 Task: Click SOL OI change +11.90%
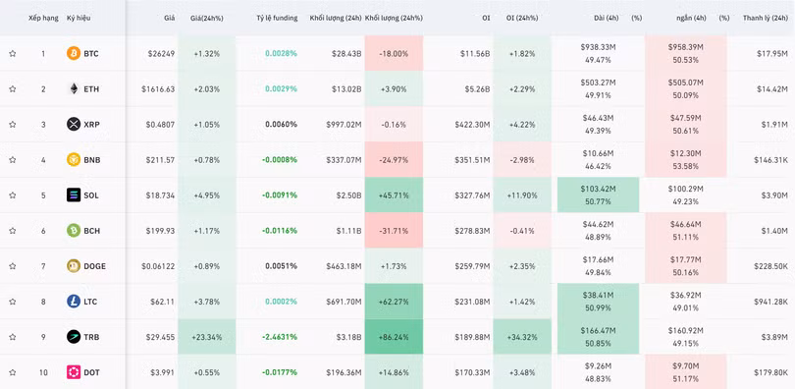tap(522, 195)
